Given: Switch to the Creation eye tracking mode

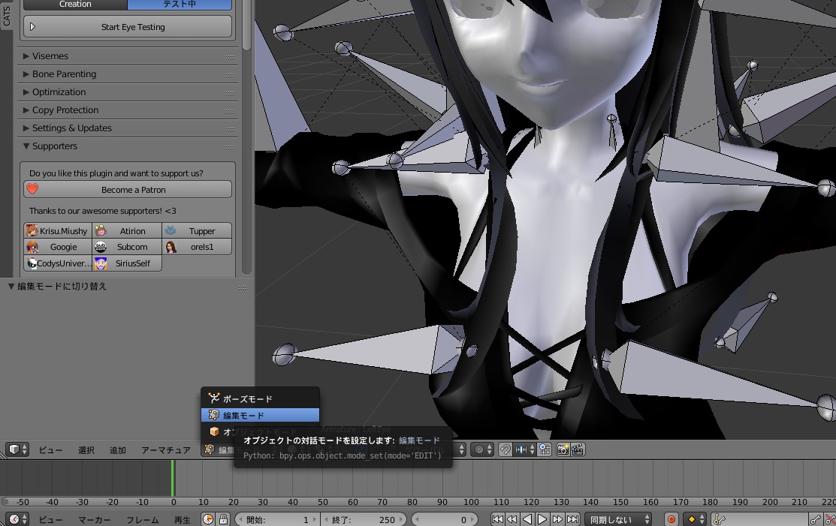Looking at the screenshot, I should [75, 5].
